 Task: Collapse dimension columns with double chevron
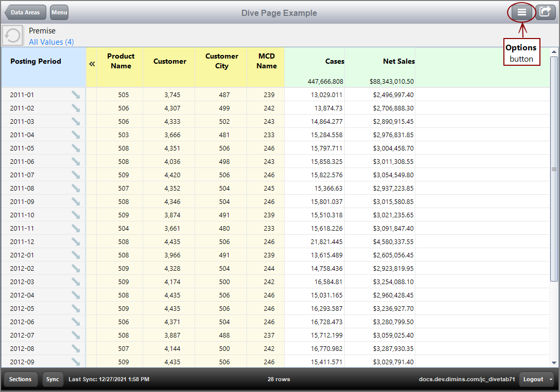(x=92, y=64)
